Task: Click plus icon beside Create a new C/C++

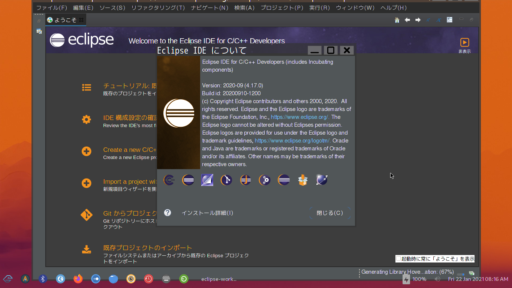Action: 87,151
